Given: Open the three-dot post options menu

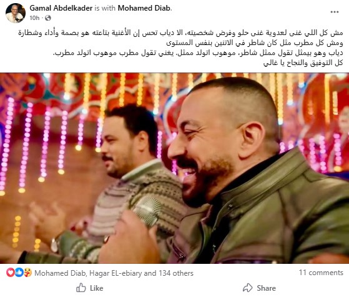Looking at the screenshot, I should click(334, 12).
